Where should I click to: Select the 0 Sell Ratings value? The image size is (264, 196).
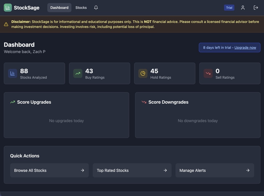click(218, 71)
